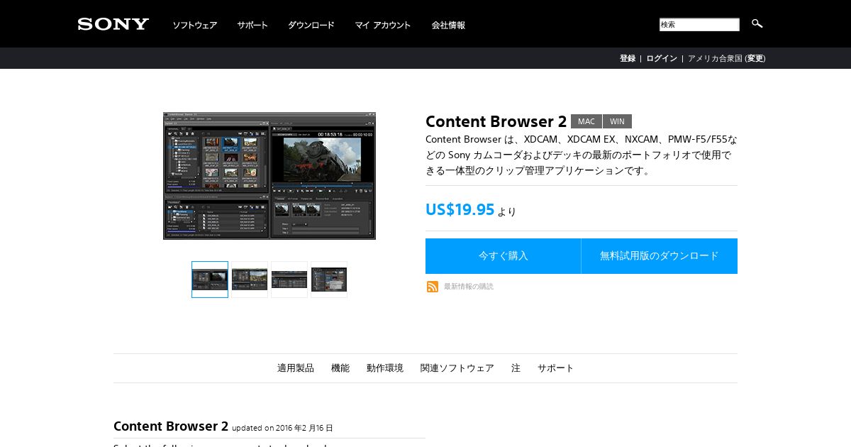This screenshot has height=447, width=851.
Task: Click the 無料試用版のダウンロード button
Action: [x=660, y=256]
